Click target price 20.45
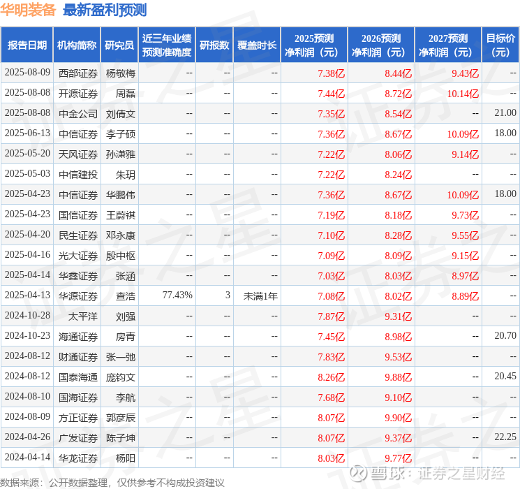 tap(505, 376)
